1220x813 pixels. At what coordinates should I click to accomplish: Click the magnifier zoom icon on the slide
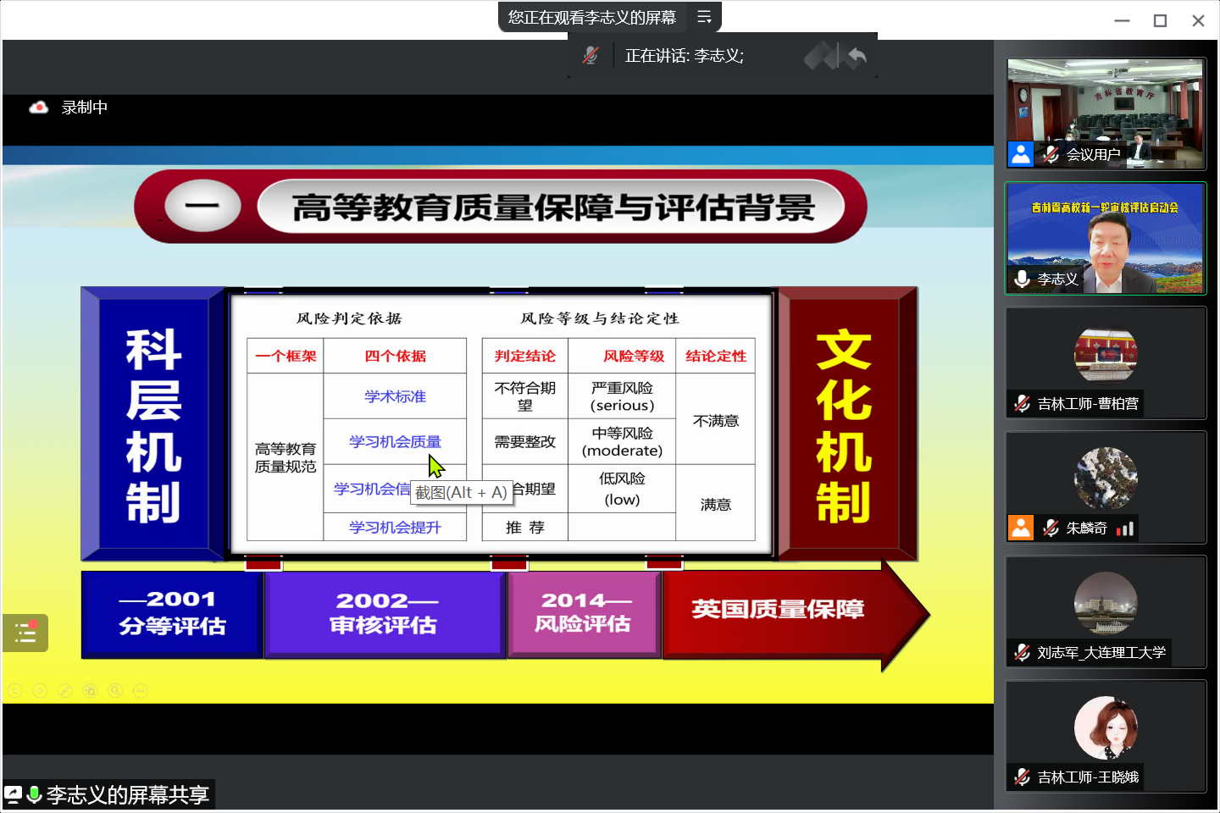115,691
